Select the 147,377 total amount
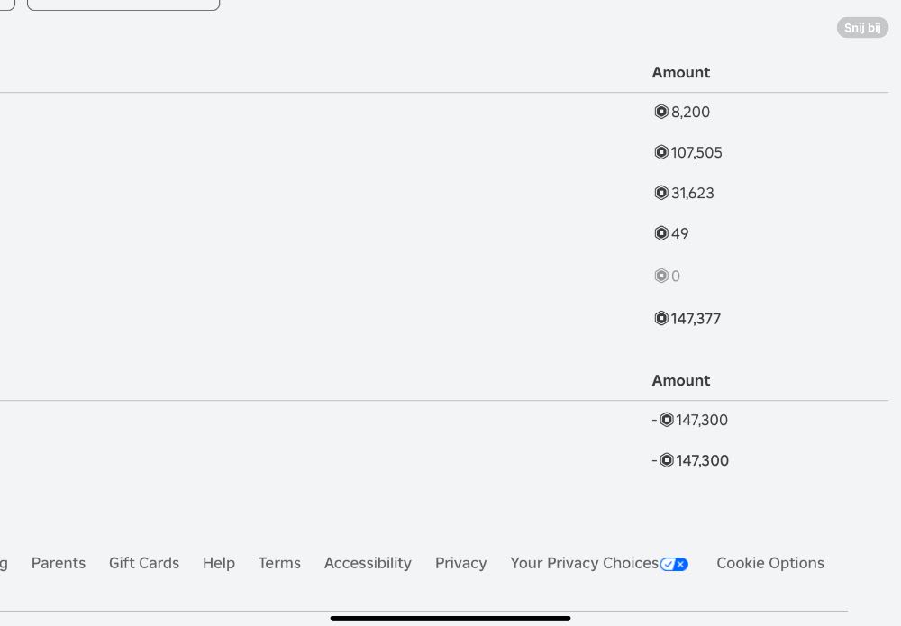The image size is (901, 626). pyautogui.click(x=696, y=319)
